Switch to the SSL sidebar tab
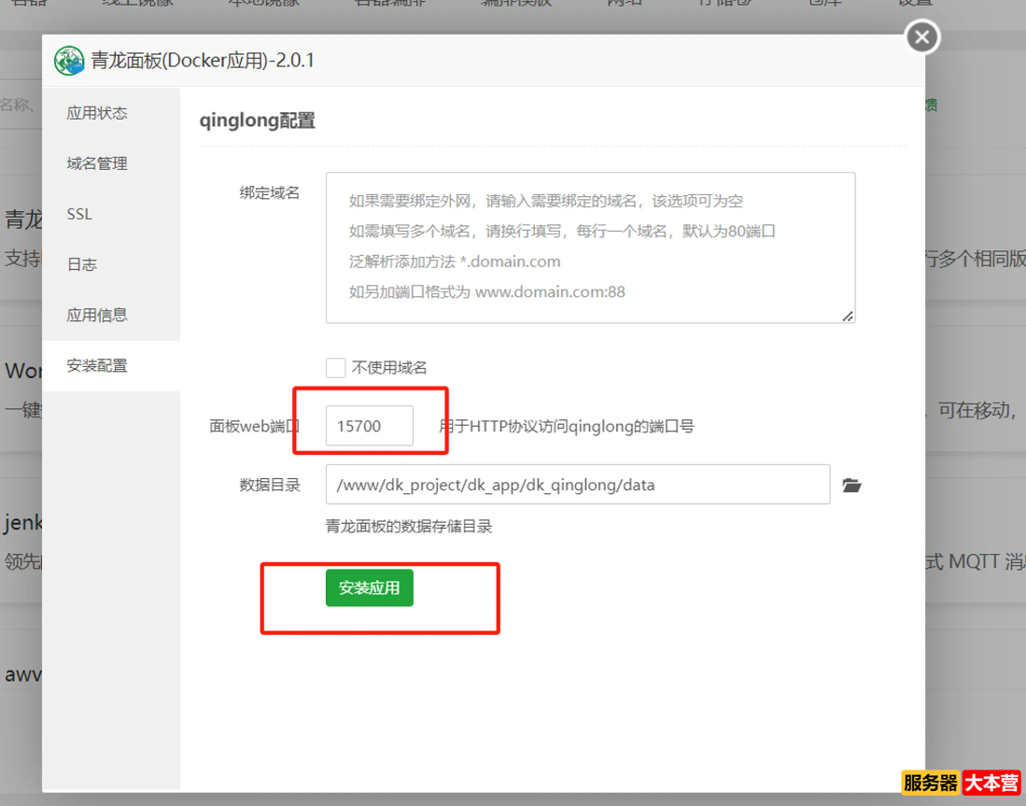The image size is (1026, 806). (78, 213)
